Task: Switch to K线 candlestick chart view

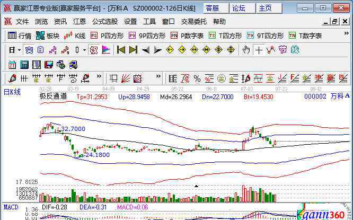Action: tap(75, 36)
